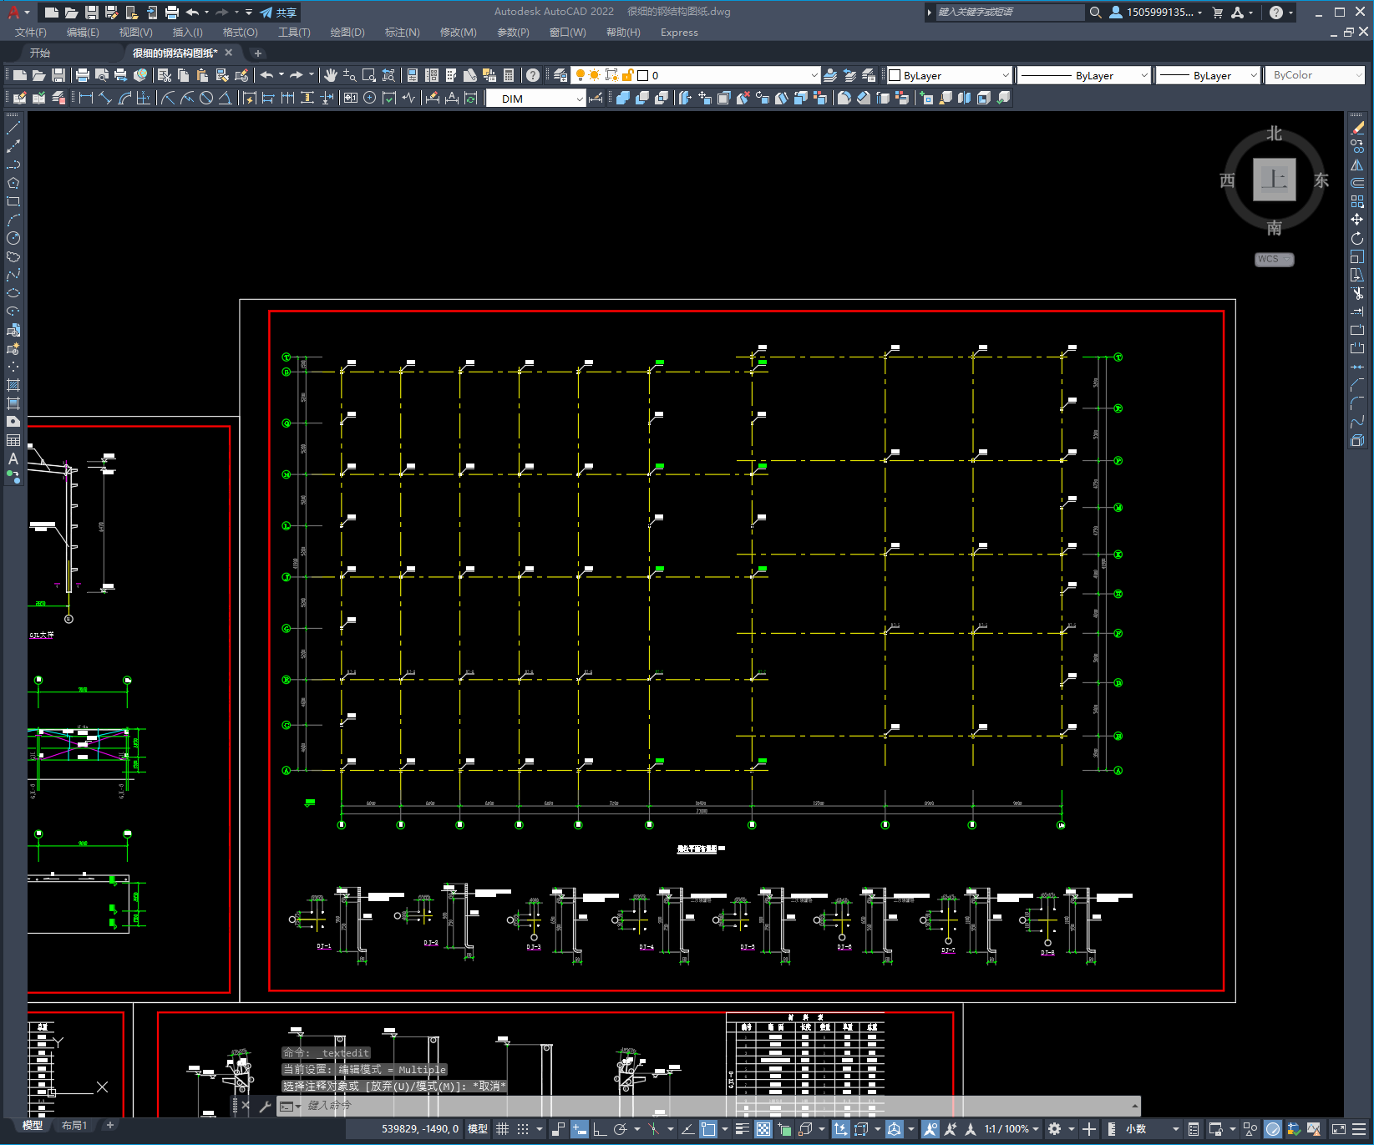Image resolution: width=1374 pixels, height=1145 pixels.
Task: Click the WCS coordinate system button
Action: [x=1274, y=259]
